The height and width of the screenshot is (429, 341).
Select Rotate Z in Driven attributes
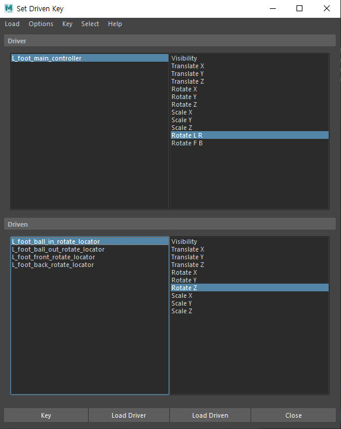[x=250, y=288]
